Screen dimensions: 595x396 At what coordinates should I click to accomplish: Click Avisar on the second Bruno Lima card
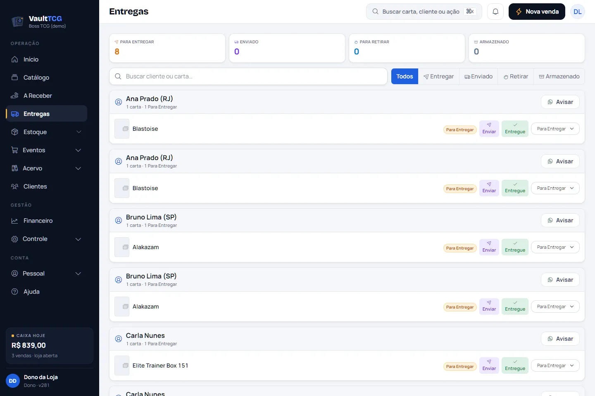(560, 280)
